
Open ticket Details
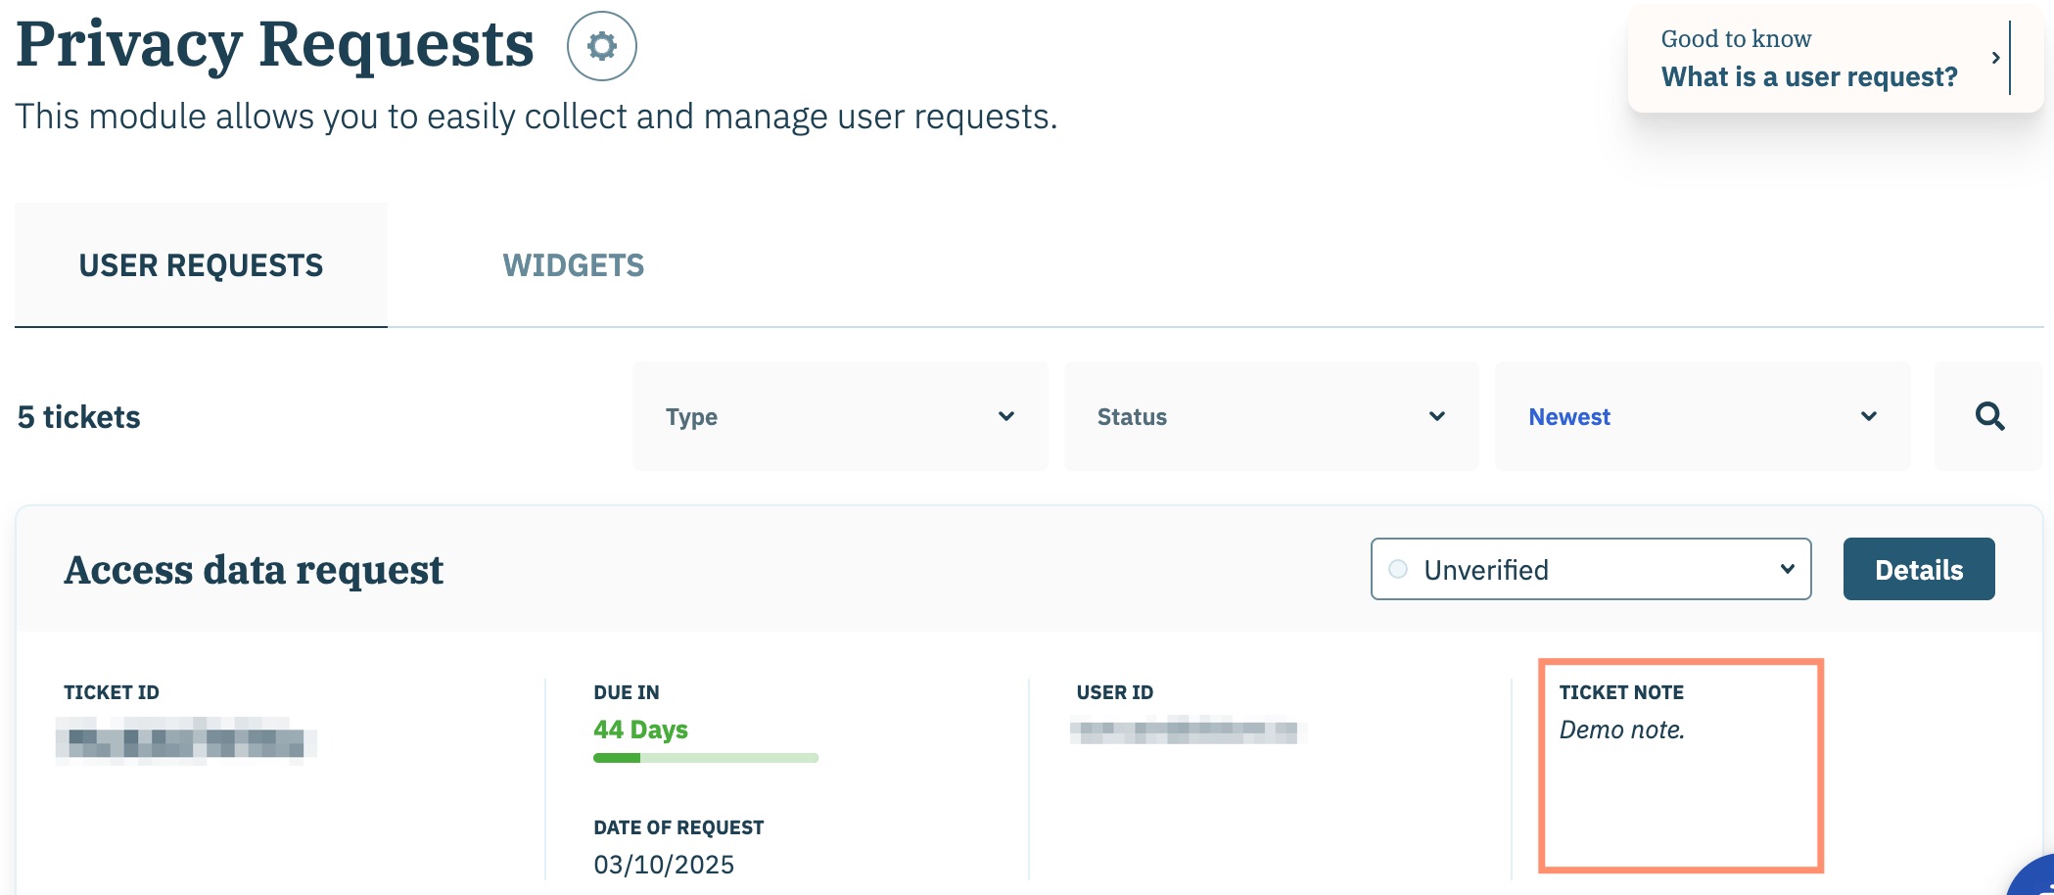click(1918, 569)
